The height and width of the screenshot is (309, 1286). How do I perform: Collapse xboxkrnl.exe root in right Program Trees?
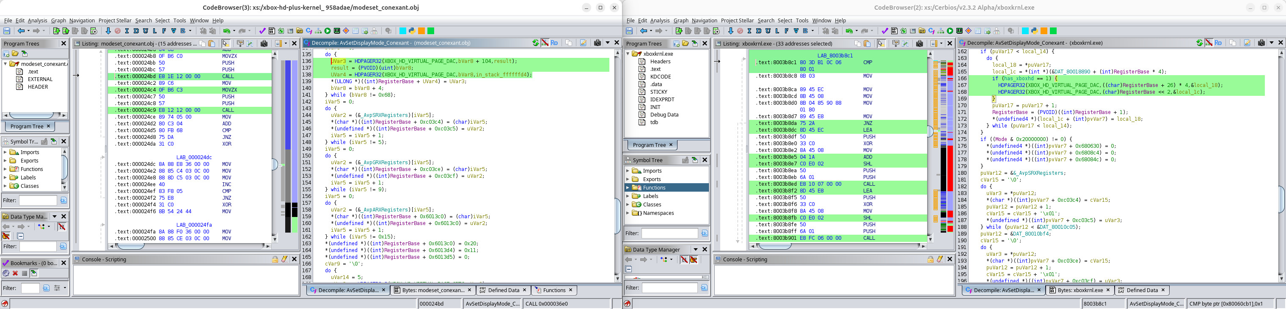pyautogui.click(x=628, y=53)
